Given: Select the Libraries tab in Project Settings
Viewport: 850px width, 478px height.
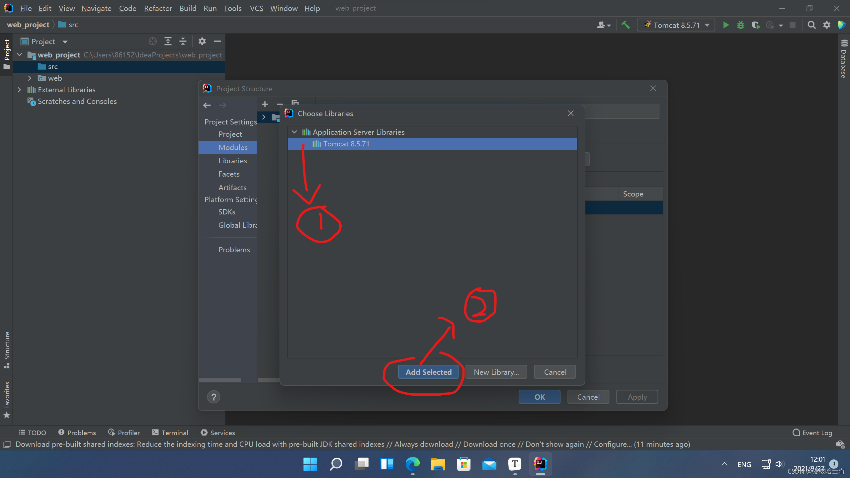Looking at the screenshot, I should click(232, 161).
